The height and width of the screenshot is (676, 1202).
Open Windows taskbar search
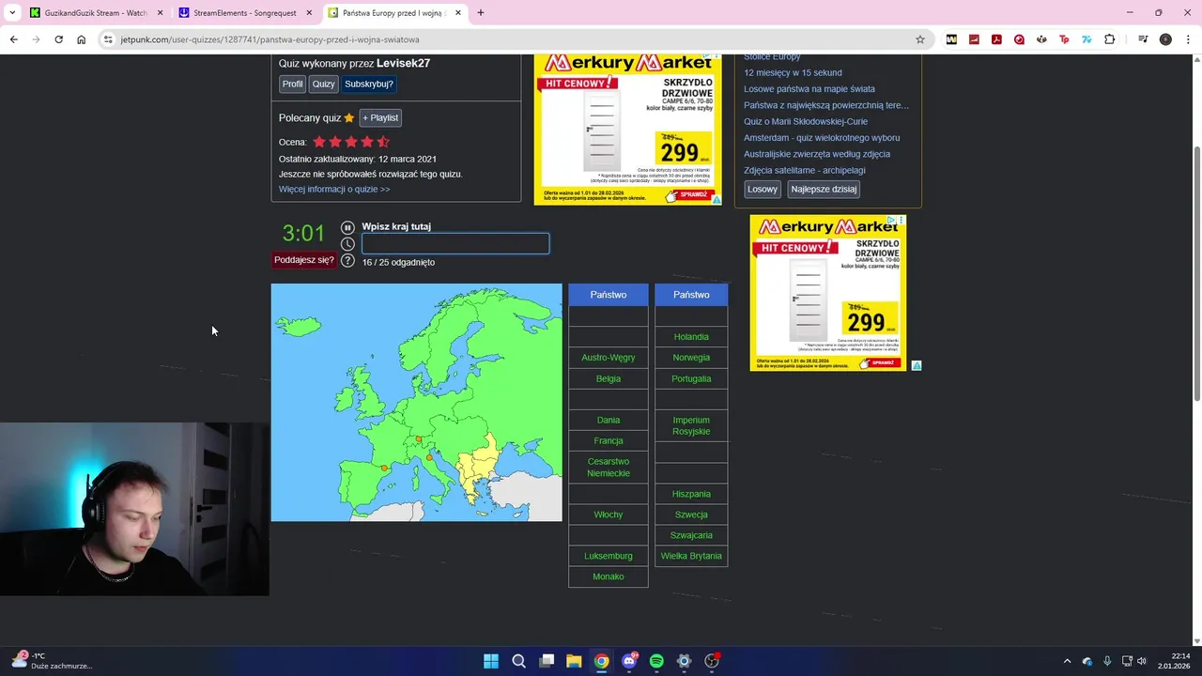pyautogui.click(x=518, y=661)
